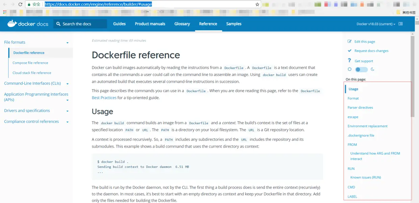The height and width of the screenshot is (203, 419).
Task: Open the apps grid in bookmarks bar
Action: pos(5,12)
